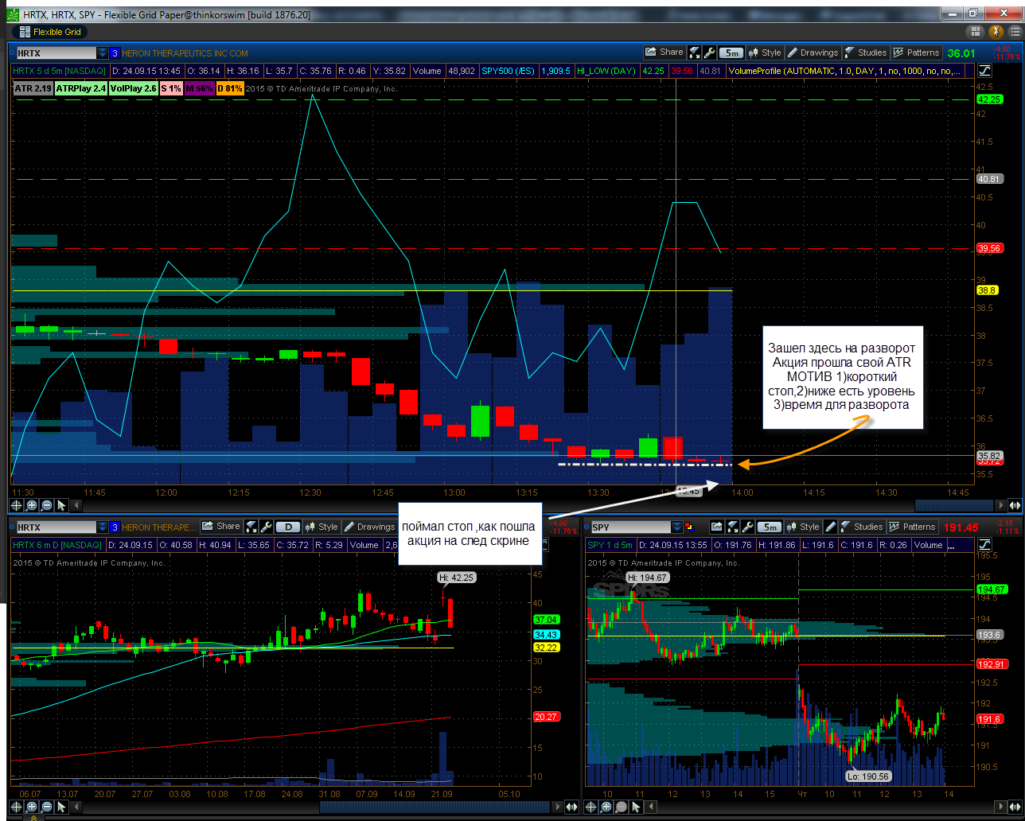Open symbol dropdown on SPY chart
Image resolution: width=1025 pixels, height=821 pixels.
tap(677, 527)
